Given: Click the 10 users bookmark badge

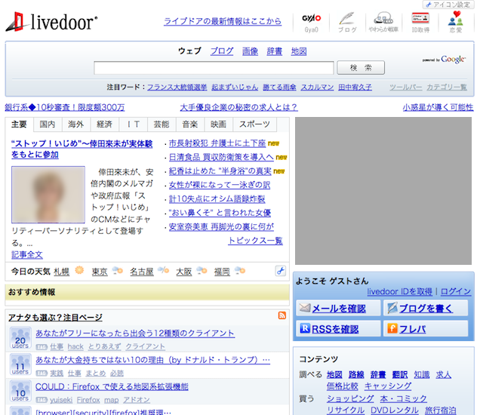Looking at the screenshot, I should click(x=20, y=391).
